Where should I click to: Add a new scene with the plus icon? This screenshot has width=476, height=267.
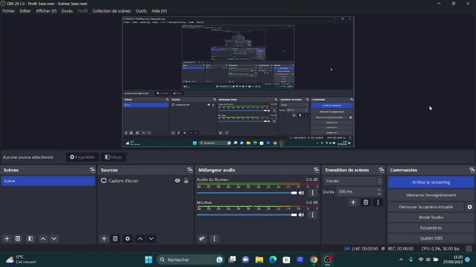[x=7, y=239]
